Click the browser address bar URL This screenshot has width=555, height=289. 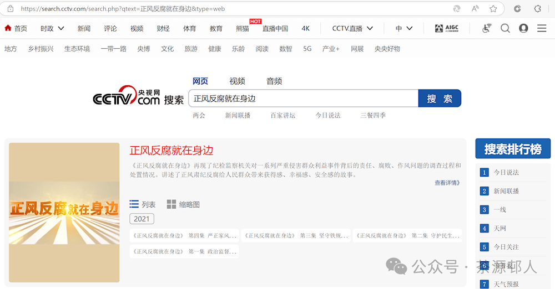[123, 9]
